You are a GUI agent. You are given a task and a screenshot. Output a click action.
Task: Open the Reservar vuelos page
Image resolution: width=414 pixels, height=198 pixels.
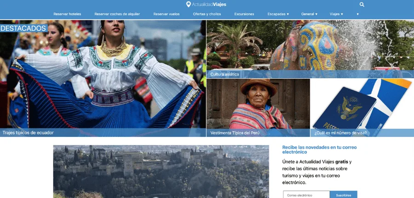(167, 14)
